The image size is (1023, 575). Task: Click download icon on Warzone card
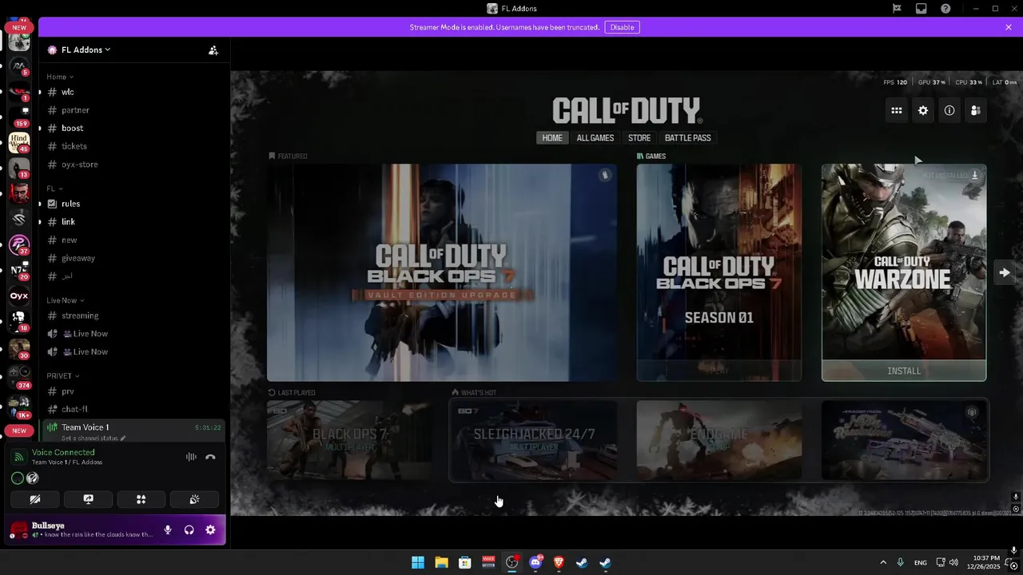coord(975,175)
